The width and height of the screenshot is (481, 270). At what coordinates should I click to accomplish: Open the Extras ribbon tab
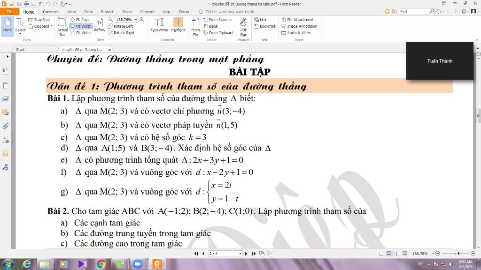click(184, 12)
